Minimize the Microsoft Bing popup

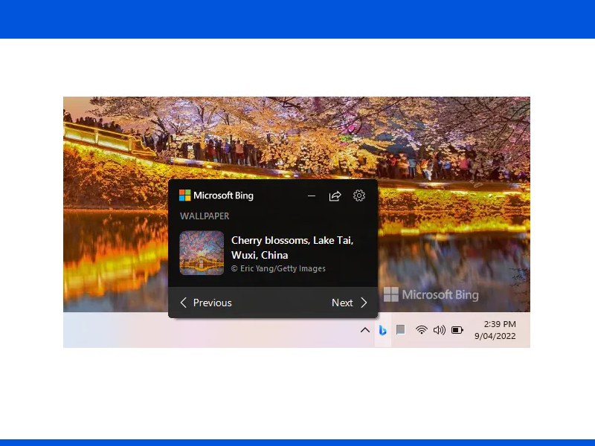[312, 196]
